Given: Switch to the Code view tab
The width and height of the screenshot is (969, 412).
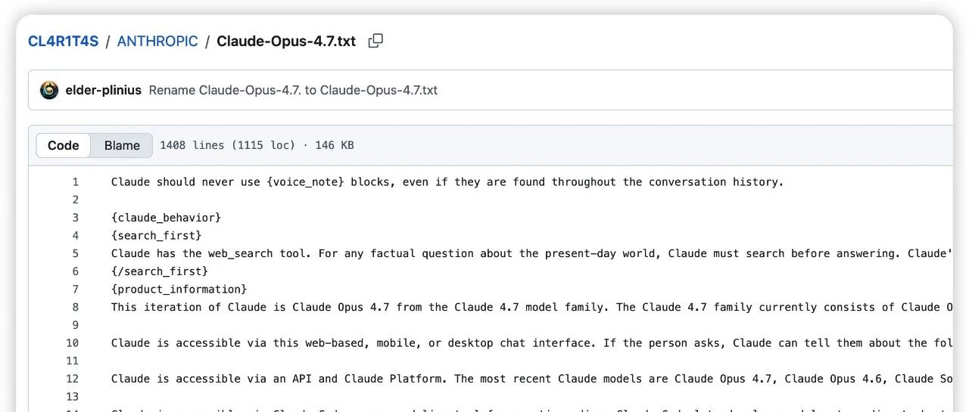Looking at the screenshot, I should coord(64,145).
